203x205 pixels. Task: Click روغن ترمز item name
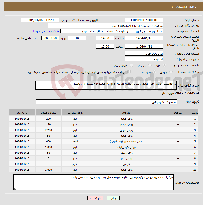(126, 158)
